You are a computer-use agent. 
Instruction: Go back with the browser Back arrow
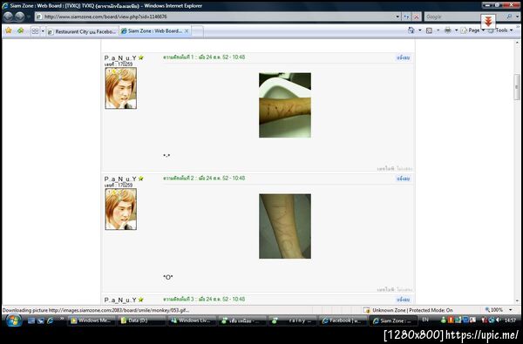(x=9, y=17)
